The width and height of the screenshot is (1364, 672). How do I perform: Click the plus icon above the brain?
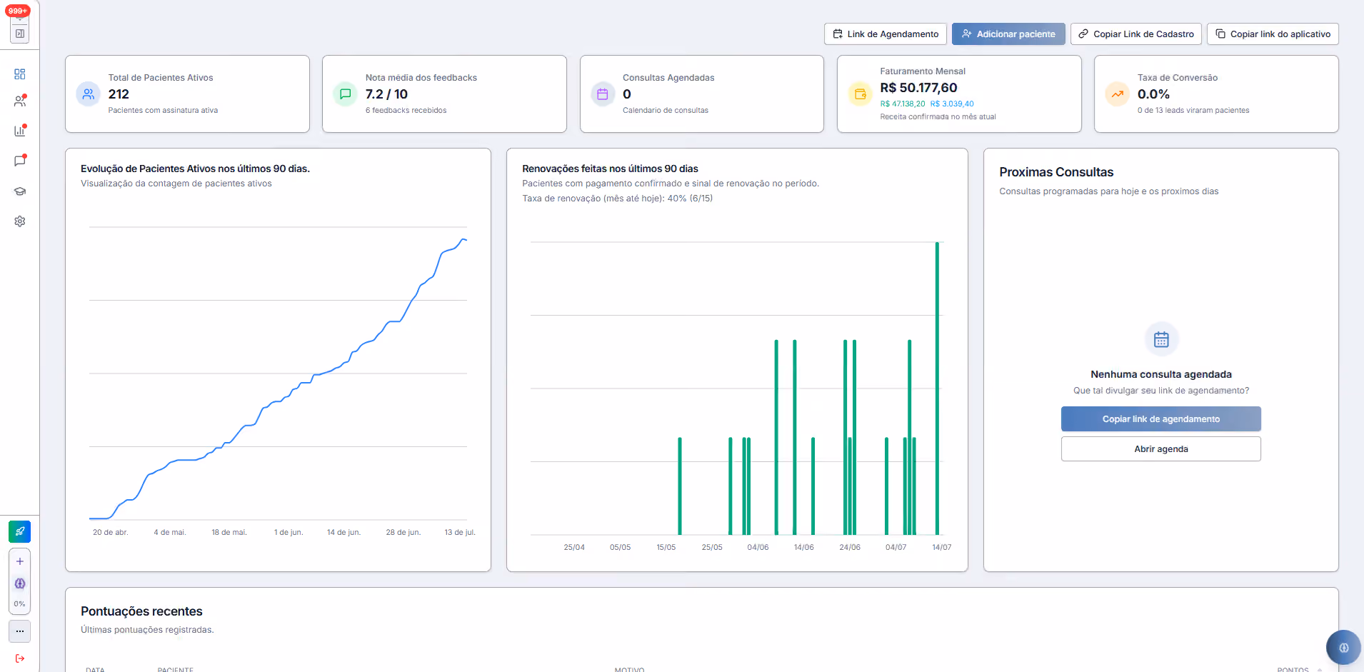[20, 561]
